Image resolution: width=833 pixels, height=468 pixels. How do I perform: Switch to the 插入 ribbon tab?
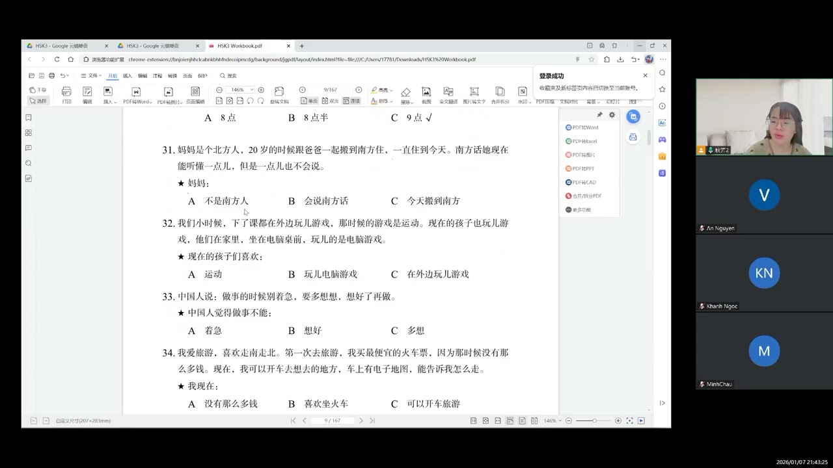pos(128,76)
